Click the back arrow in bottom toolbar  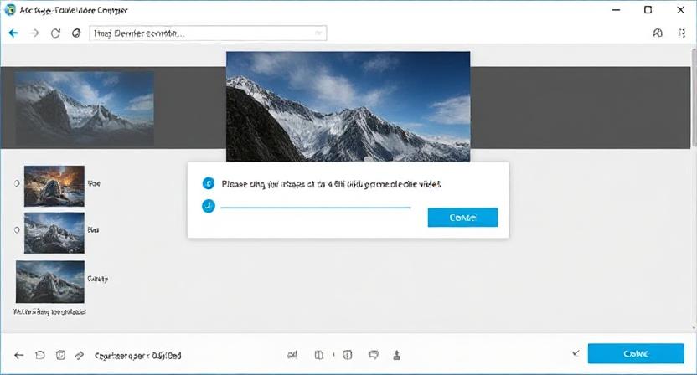point(18,354)
